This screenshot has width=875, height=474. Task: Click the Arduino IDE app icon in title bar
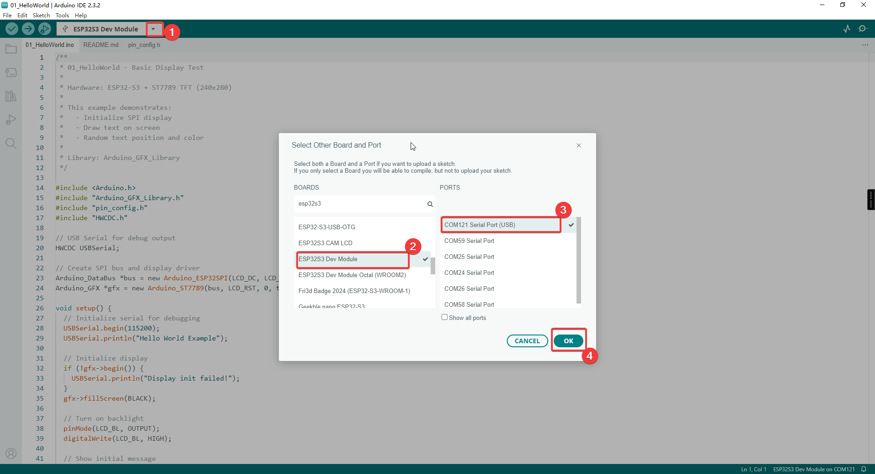coord(5,5)
